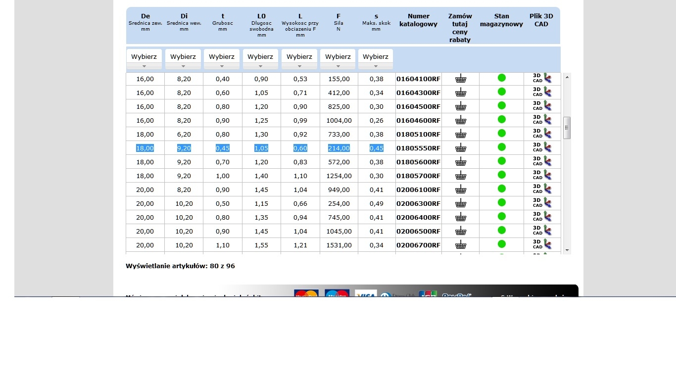The width and height of the screenshot is (676, 380).
Task: Open 3D CAD icon for 02006700RF
Action: (x=542, y=244)
